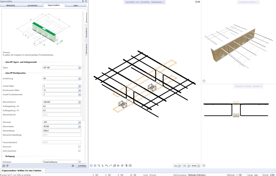Activate the arrow pointer tool below the isometric view

point(103,165)
